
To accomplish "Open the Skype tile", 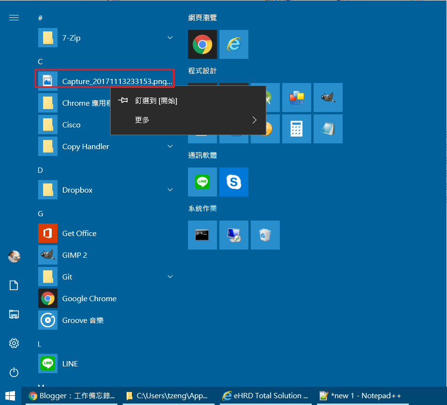I will pos(233,182).
